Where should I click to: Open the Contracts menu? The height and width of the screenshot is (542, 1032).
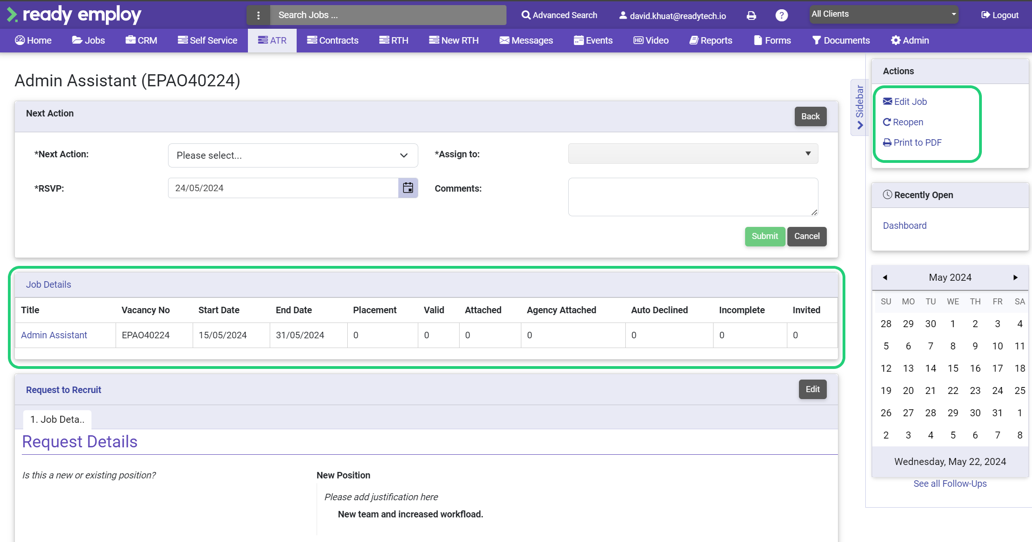(x=333, y=40)
